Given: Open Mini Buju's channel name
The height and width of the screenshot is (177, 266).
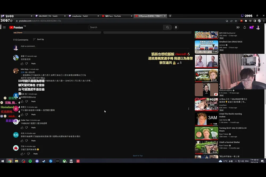Looking at the screenshot, I should pos(24,69).
